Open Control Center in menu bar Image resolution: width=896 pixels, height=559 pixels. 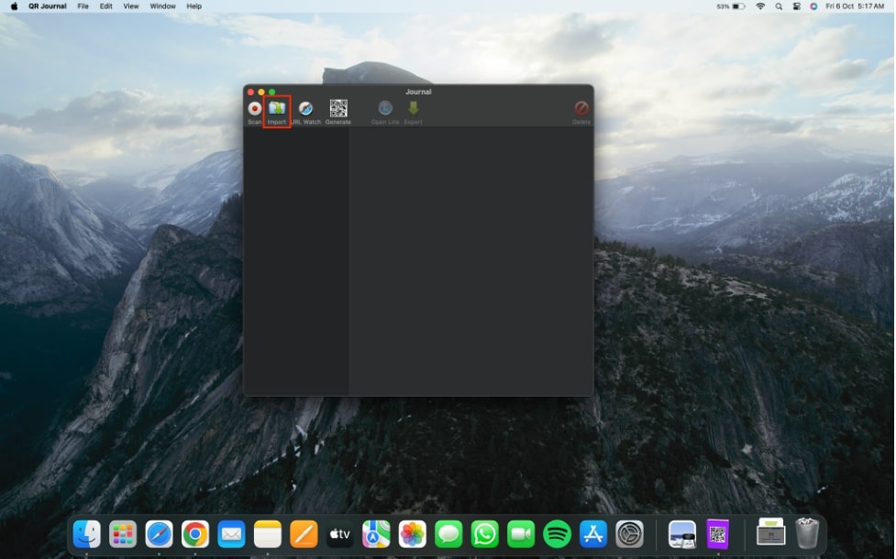coord(796,6)
